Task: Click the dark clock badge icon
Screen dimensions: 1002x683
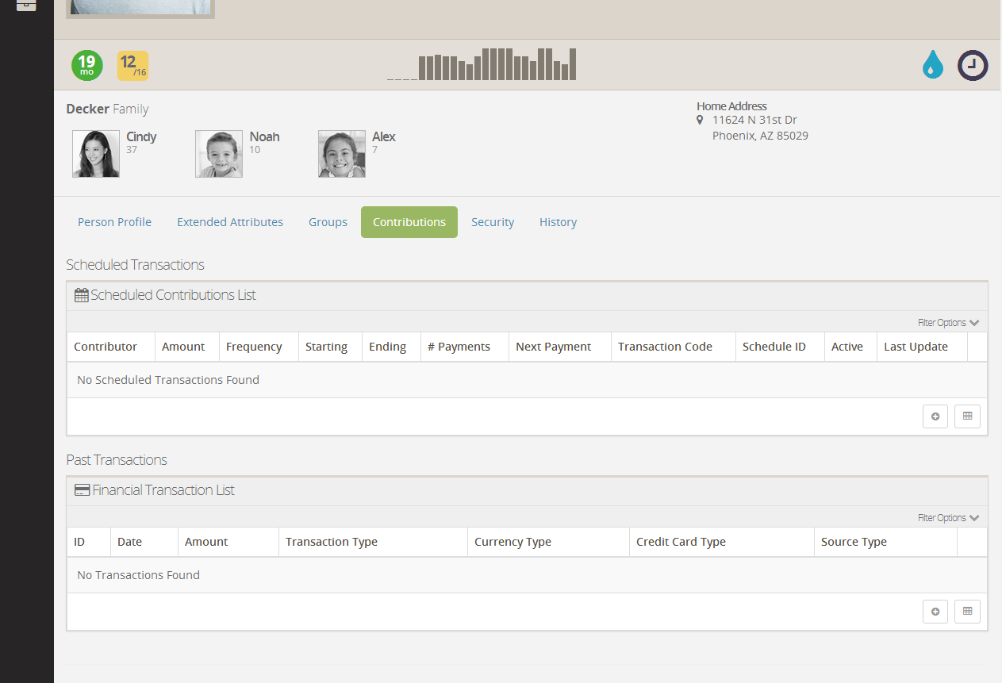Action: [x=973, y=65]
